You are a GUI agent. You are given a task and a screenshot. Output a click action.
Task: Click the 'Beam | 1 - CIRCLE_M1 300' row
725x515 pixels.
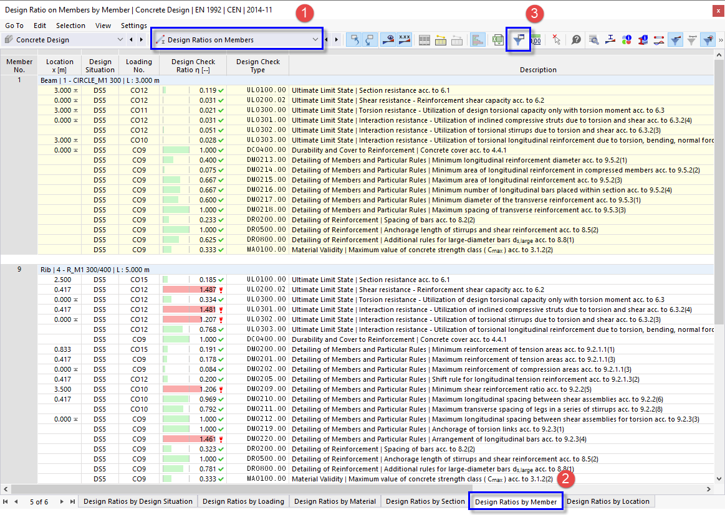click(376, 80)
